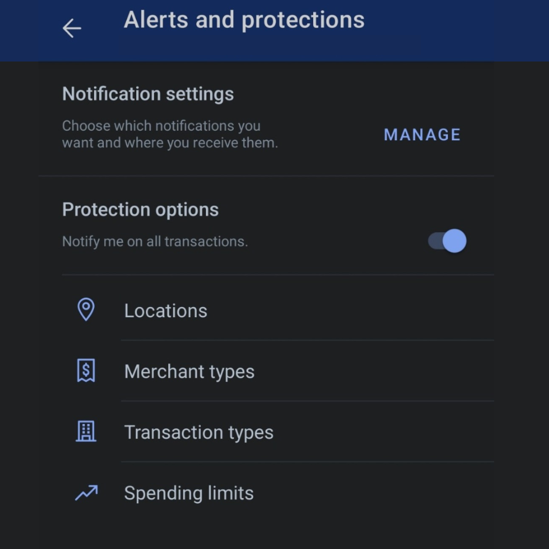Screen dimensions: 549x549
Task: Click the Merchant types receipt icon
Action: [85, 371]
